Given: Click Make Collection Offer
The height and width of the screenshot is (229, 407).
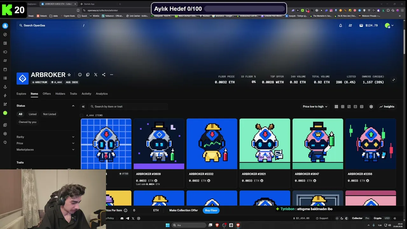Looking at the screenshot, I should pyautogui.click(x=183, y=210).
